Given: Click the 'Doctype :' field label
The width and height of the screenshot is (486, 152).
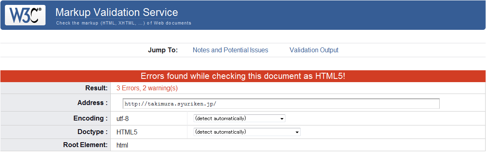Looking at the screenshot, I should (x=92, y=132).
